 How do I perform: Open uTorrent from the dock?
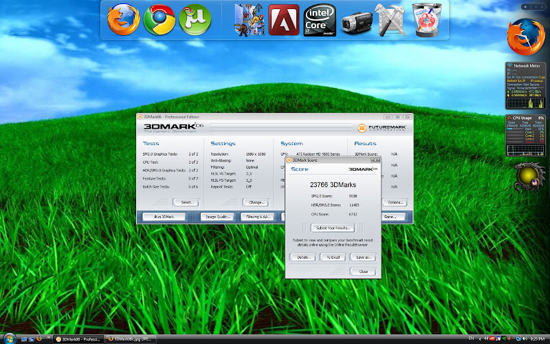pyautogui.click(x=193, y=19)
